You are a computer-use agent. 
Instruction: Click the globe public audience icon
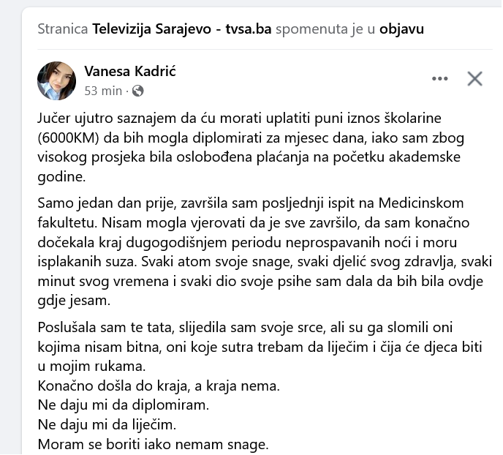pyautogui.click(x=138, y=91)
